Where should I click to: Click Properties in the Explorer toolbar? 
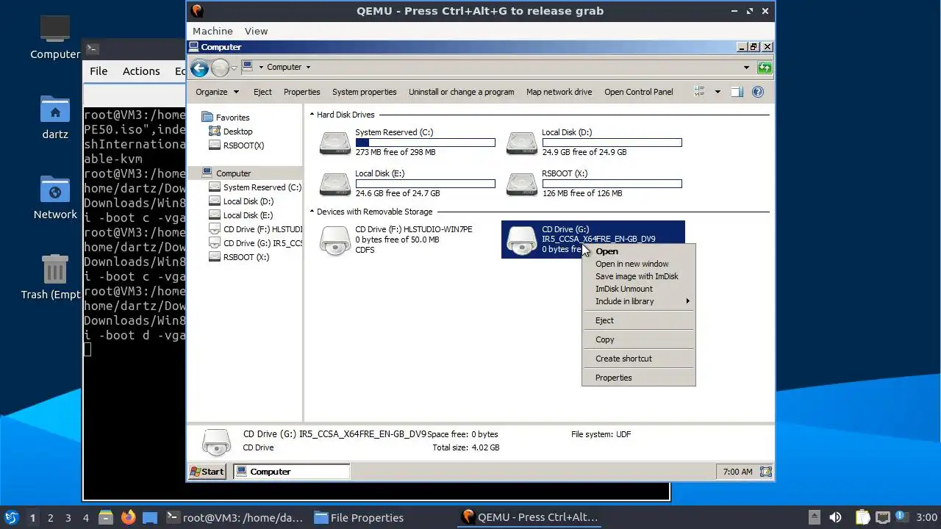301,92
